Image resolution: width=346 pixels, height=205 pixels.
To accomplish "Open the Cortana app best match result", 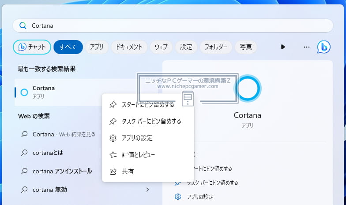I will coord(59,92).
